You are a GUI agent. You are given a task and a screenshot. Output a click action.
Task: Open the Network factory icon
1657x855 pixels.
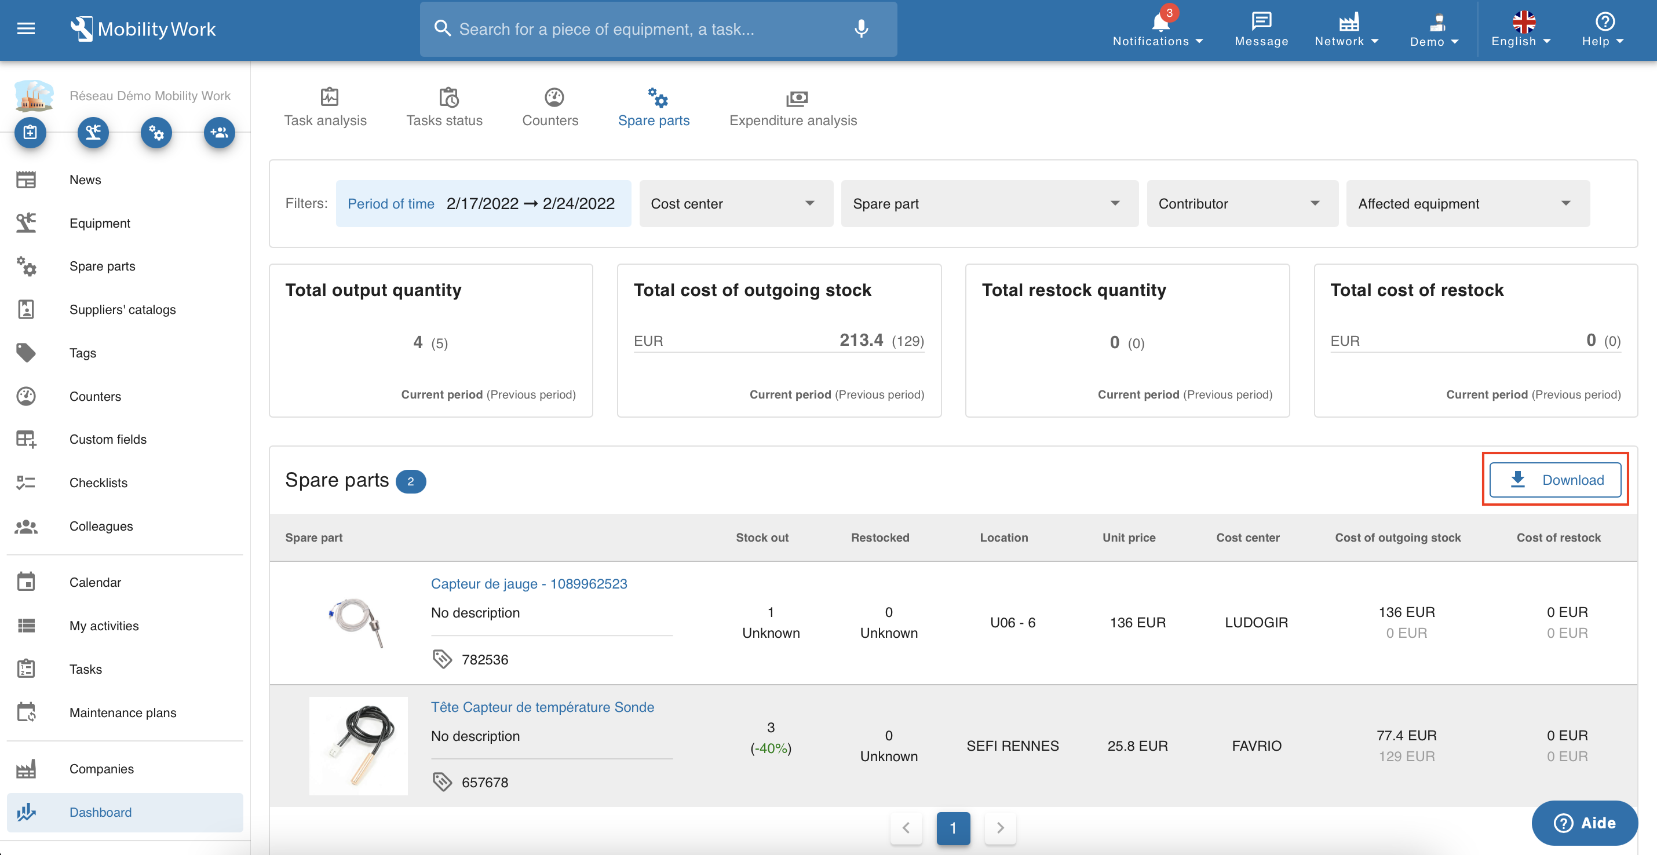tap(1349, 22)
